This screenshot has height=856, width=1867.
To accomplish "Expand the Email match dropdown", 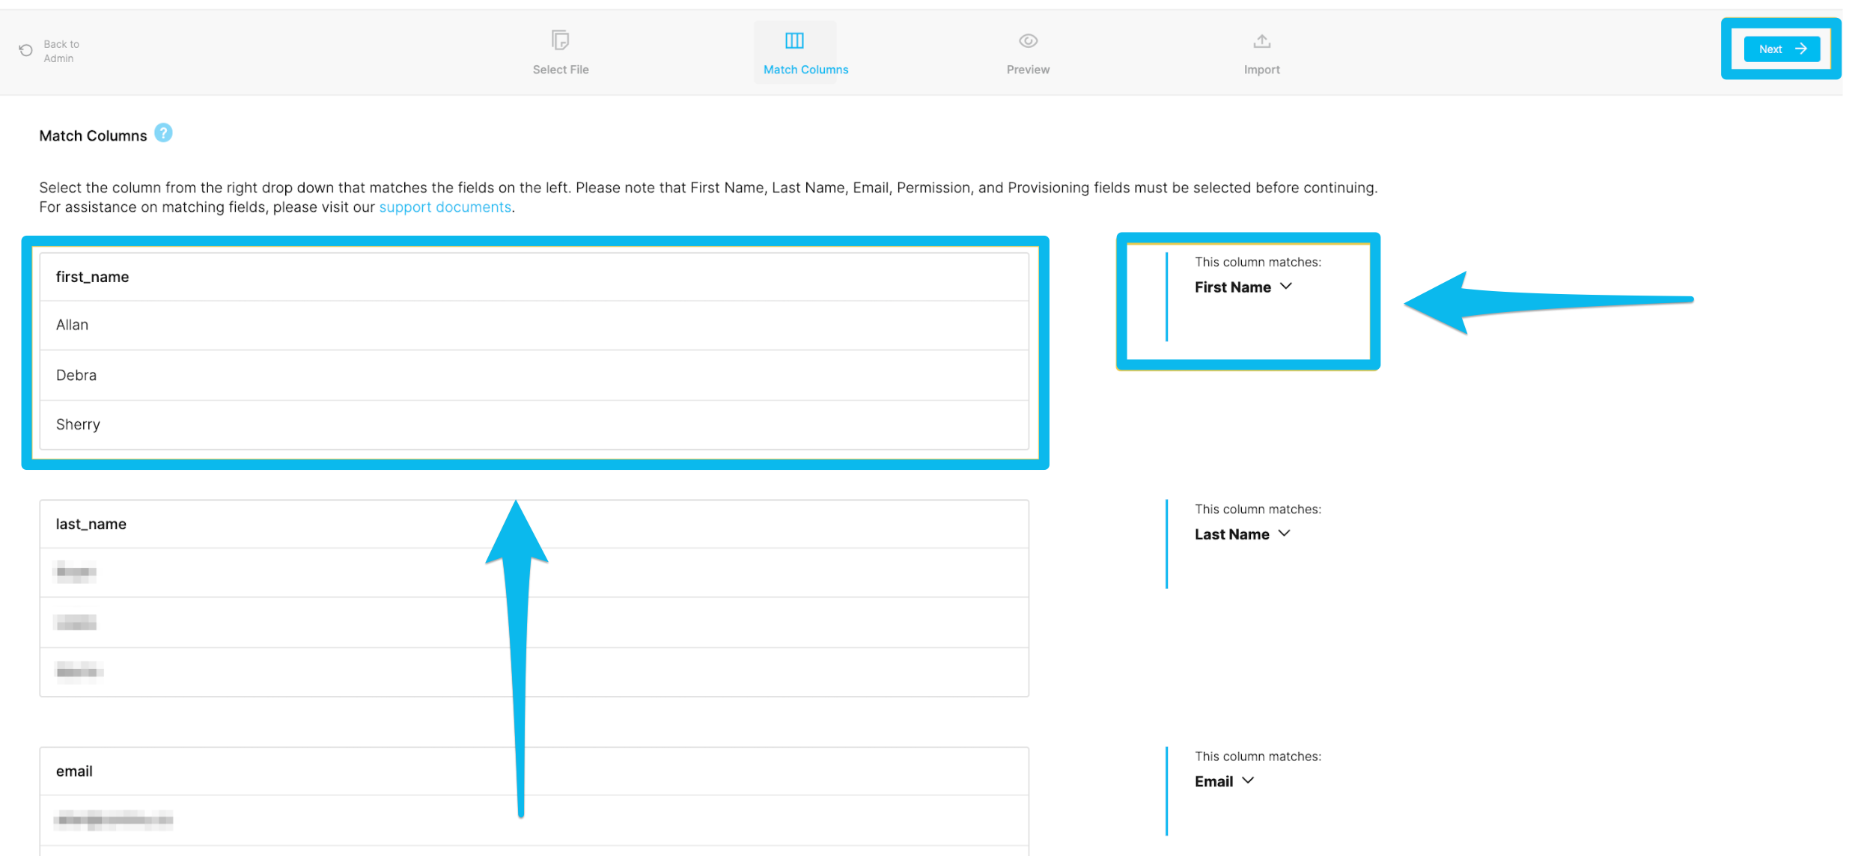I will tap(1224, 781).
